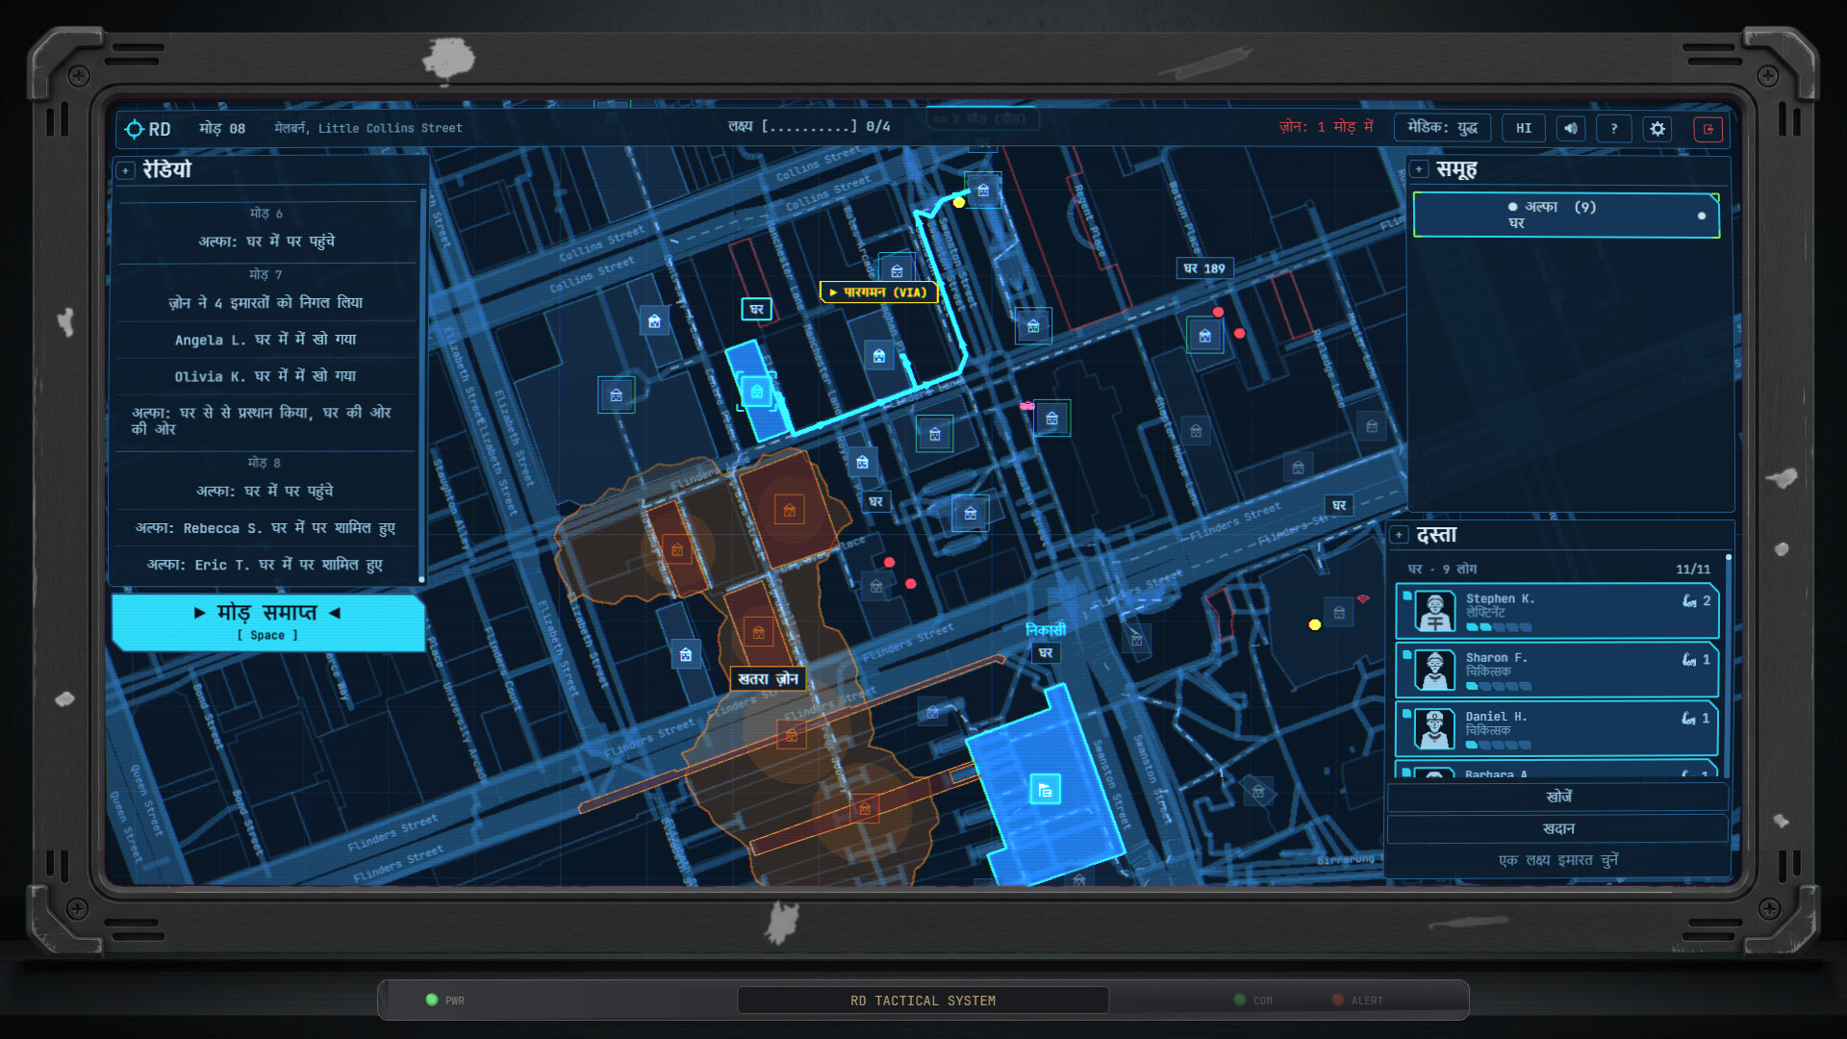The width and height of the screenshot is (1847, 1039).
Task: Click radio entry about Eric T. joining
Action: tap(266, 565)
